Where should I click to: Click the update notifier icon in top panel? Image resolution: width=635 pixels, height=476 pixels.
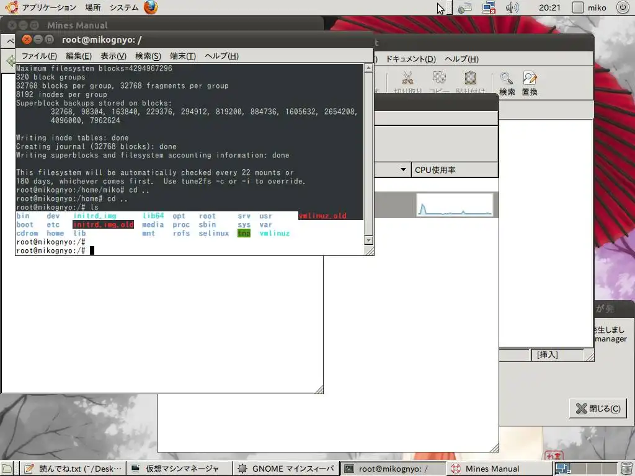[465, 7]
